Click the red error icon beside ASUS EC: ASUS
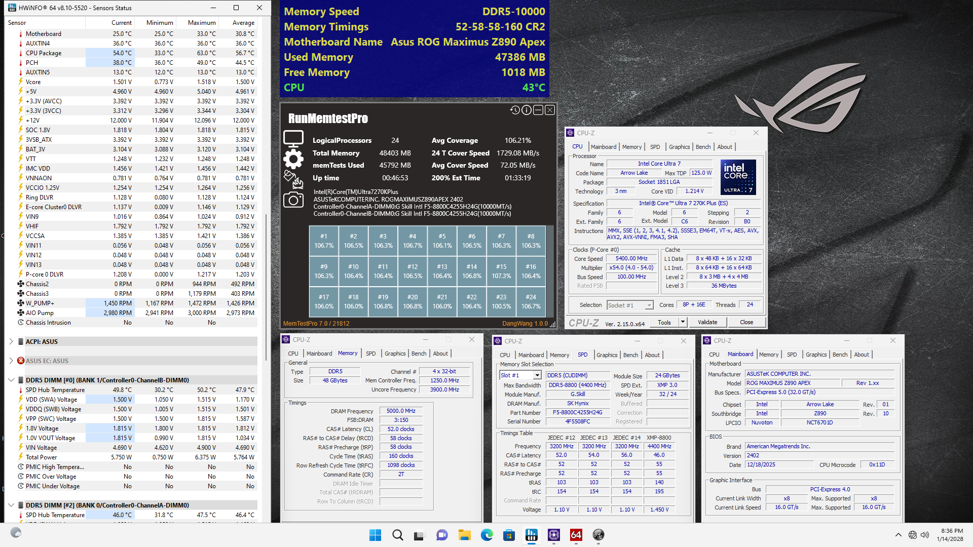The height and width of the screenshot is (547, 973). pyautogui.click(x=20, y=361)
